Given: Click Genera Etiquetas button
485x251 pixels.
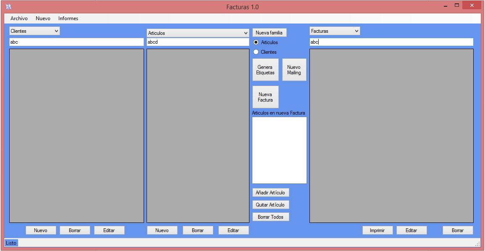Looking at the screenshot, I should click(x=265, y=70).
